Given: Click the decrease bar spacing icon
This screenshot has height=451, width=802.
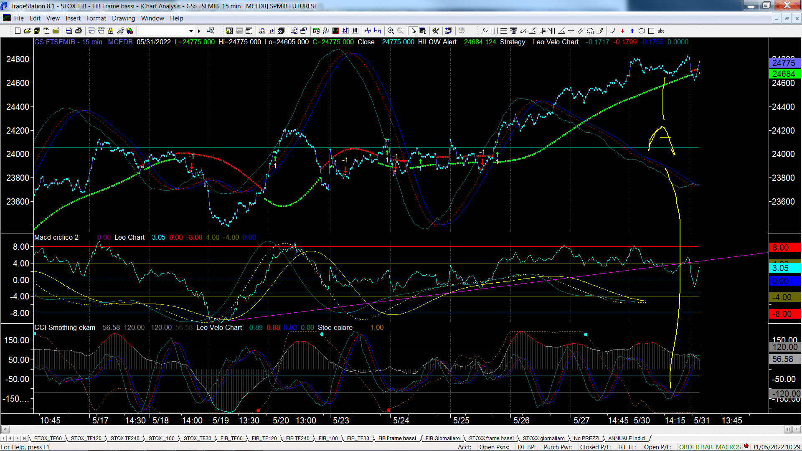Looking at the screenshot, I should [x=368, y=31].
